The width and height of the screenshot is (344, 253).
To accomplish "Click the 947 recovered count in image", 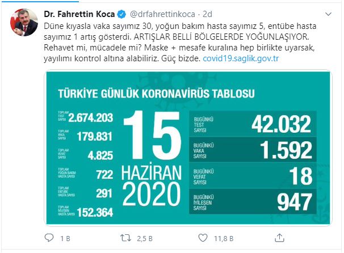I will 290,200.
